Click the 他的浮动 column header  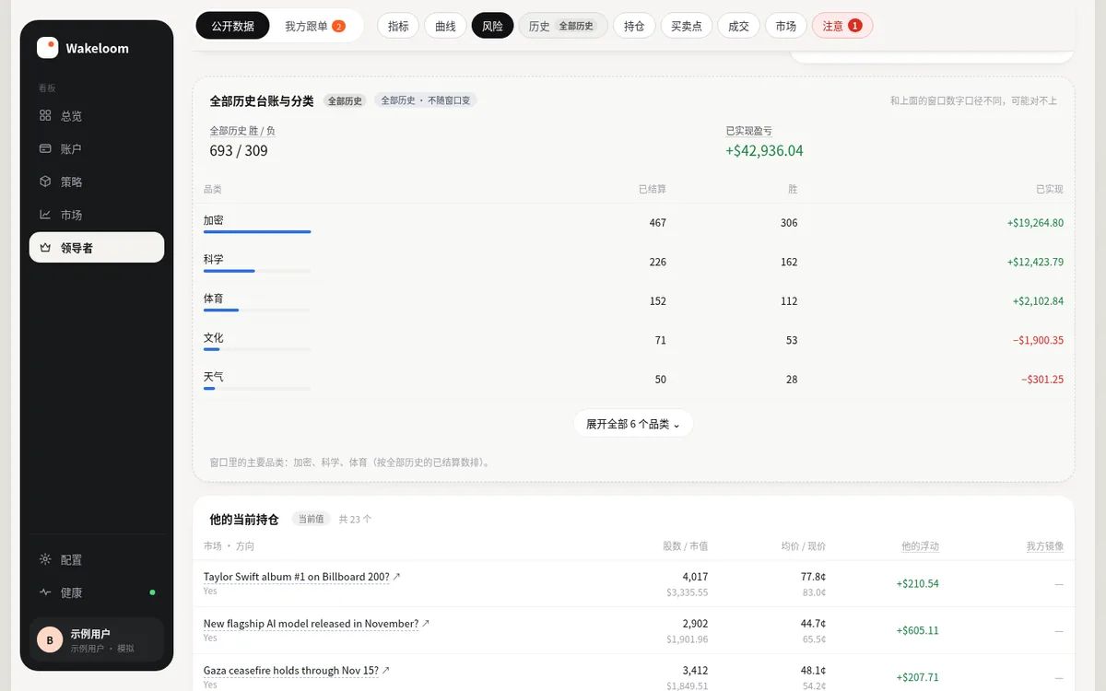pyautogui.click(x=920, y=546)
